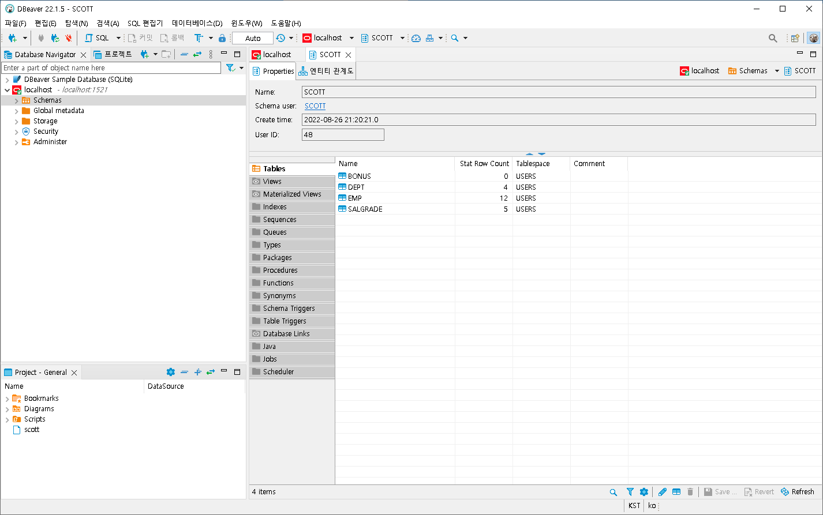Viewport: 823px width, 515px height.
Task: Click the New Database Connection plug icon
Action: (x=12, y=38)
